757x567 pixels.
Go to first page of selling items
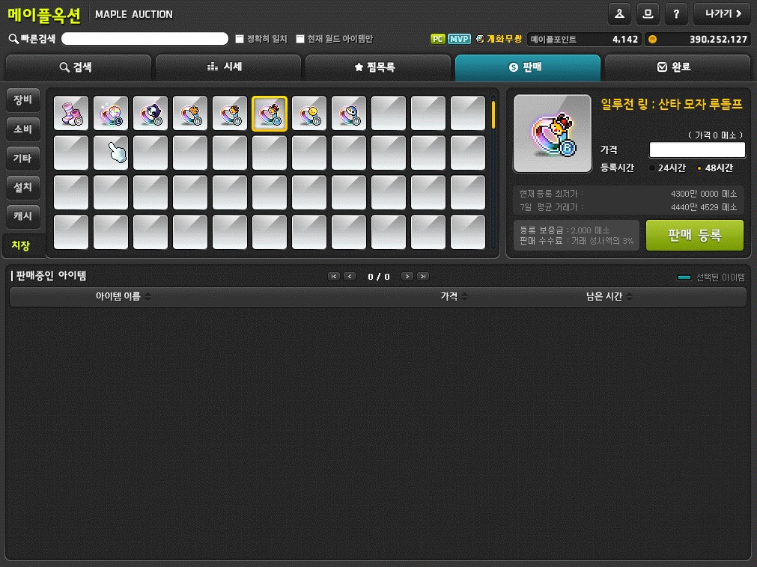[334, 276]
